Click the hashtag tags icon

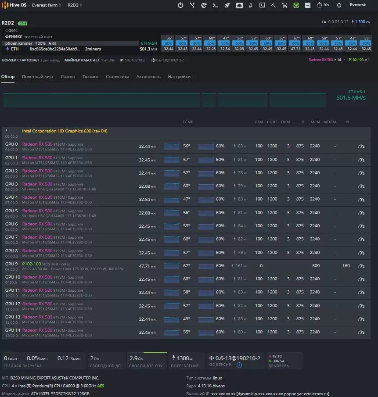pos(250,5)
